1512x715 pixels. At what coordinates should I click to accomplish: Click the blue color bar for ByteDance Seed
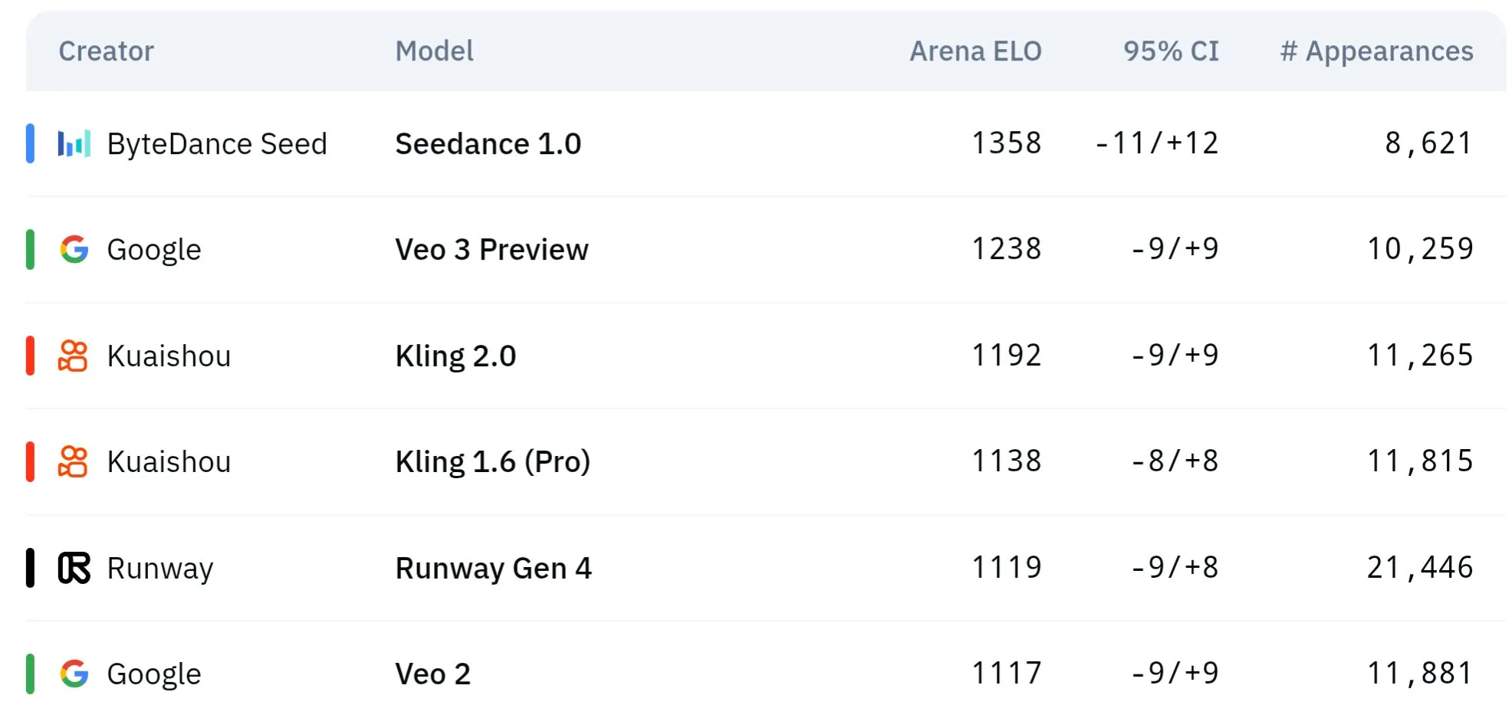click(x=30, y=143)
